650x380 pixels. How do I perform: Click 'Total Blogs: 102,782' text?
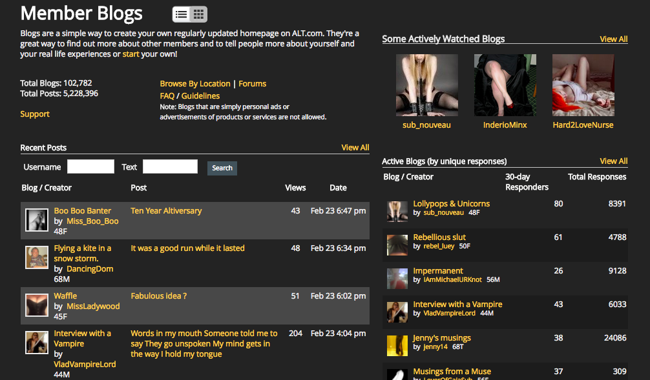click(56, 83)
